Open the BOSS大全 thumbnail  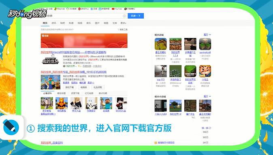tap(121, 103)
